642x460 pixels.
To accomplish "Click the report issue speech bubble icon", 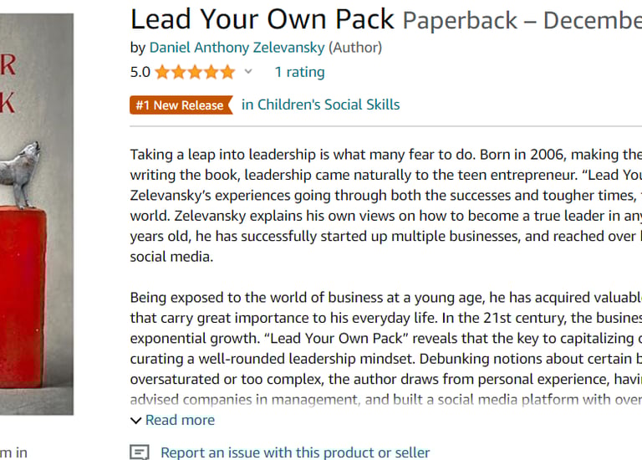I will (140, 452).
